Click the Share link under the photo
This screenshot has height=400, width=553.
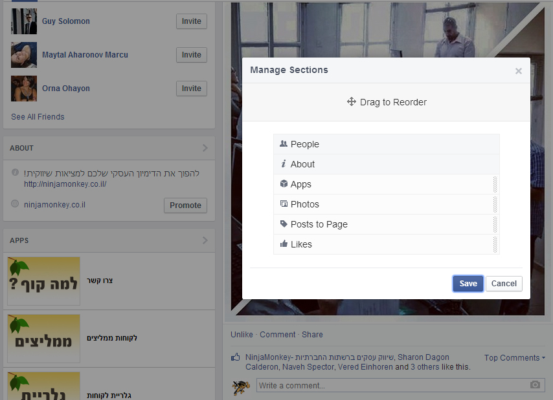(312, 335)
